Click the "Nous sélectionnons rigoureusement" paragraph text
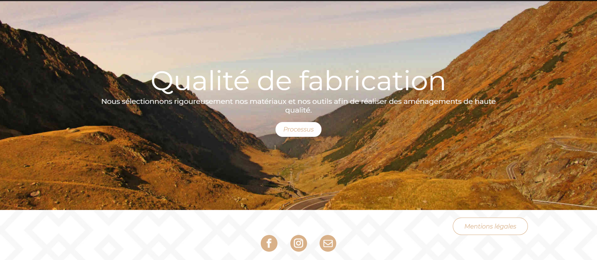Image resolution: width=597 pixels, height=260 pixels. 298,106
